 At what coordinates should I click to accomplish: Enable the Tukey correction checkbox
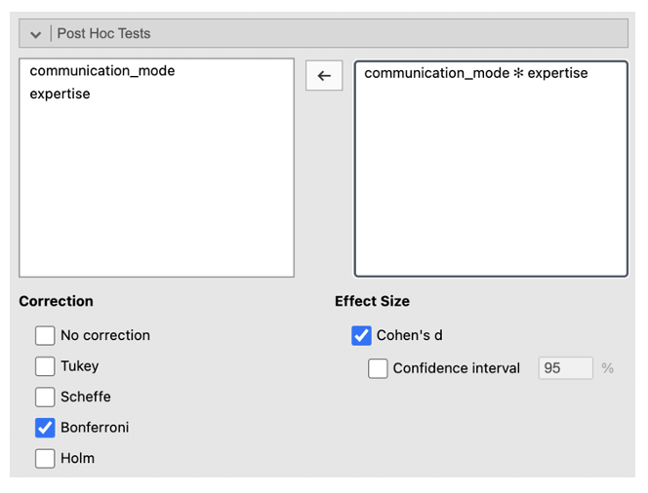[45, 366]
